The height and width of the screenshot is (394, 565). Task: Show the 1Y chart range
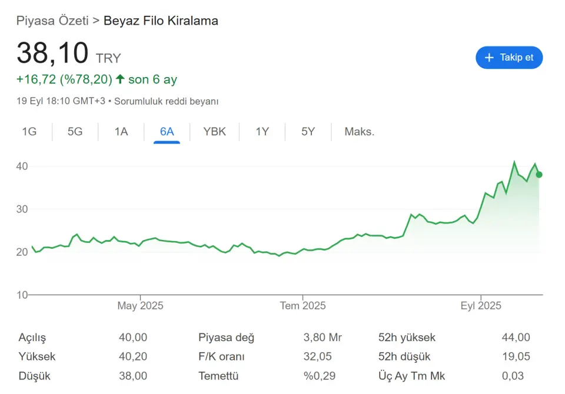click(x=262, y=132)
